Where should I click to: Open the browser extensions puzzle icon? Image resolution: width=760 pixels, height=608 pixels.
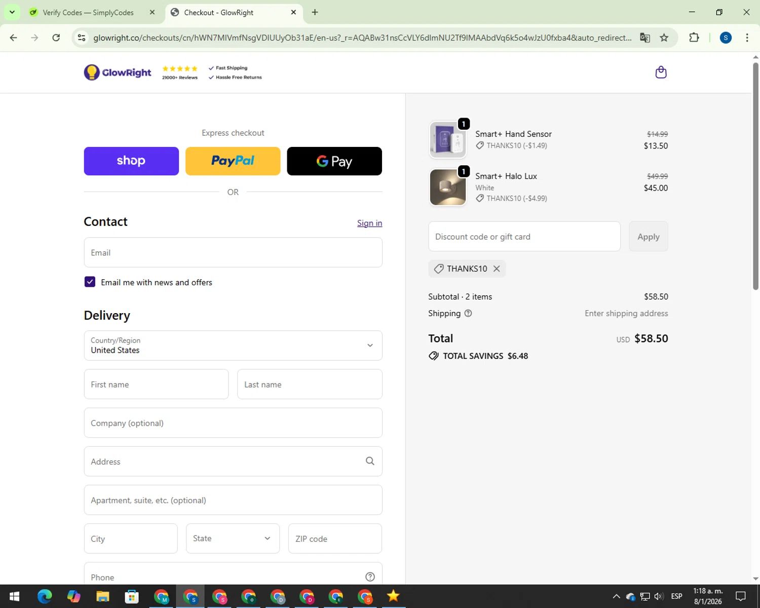tap(694, 37)
